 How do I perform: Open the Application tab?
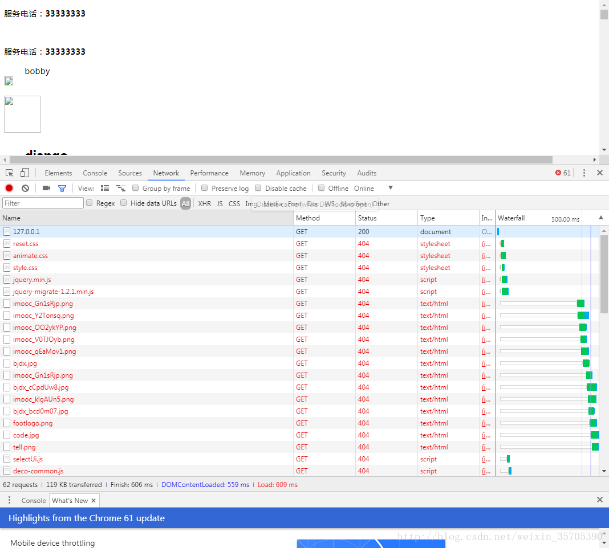click(x=293, y=173)
